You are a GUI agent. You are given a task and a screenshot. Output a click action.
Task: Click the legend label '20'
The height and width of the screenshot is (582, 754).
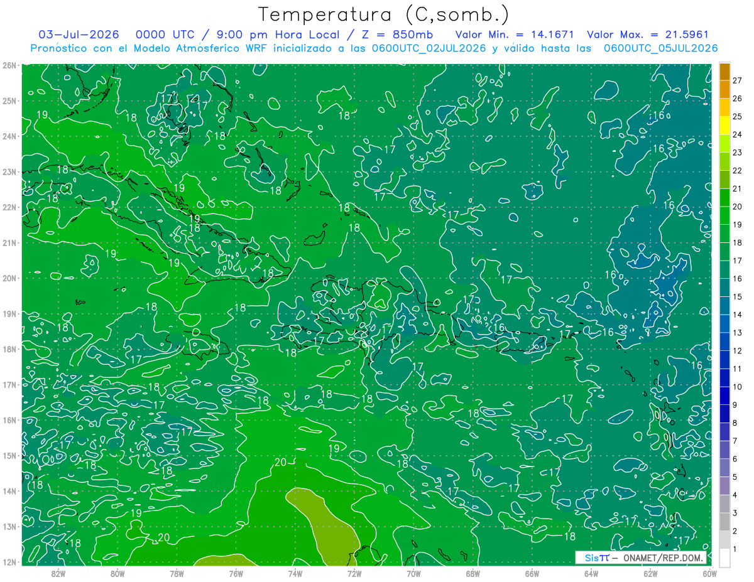point(737,207)
